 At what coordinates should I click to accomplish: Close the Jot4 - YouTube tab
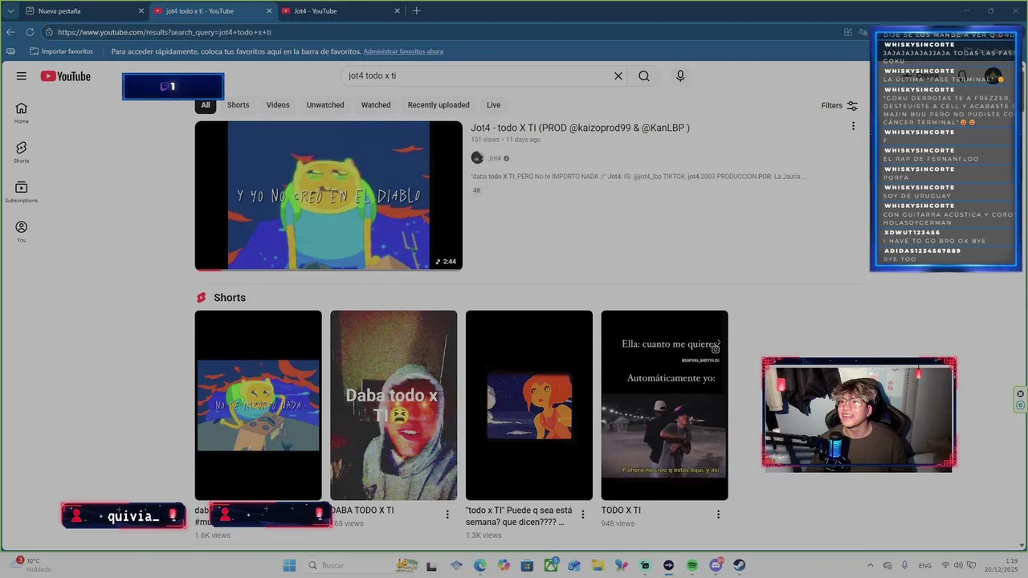click(x=397, y=11)
